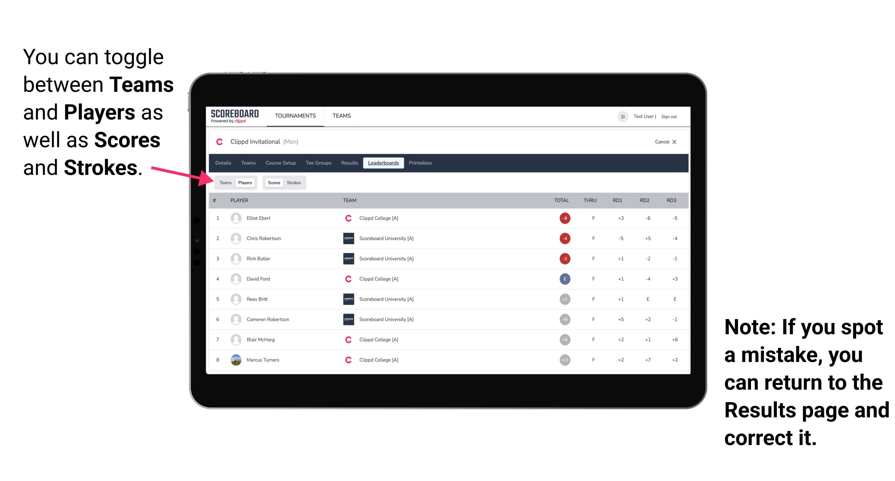Click the Clippd 'C' logo icon in header
The image size is (895, 481).
[x=218, y=142]
